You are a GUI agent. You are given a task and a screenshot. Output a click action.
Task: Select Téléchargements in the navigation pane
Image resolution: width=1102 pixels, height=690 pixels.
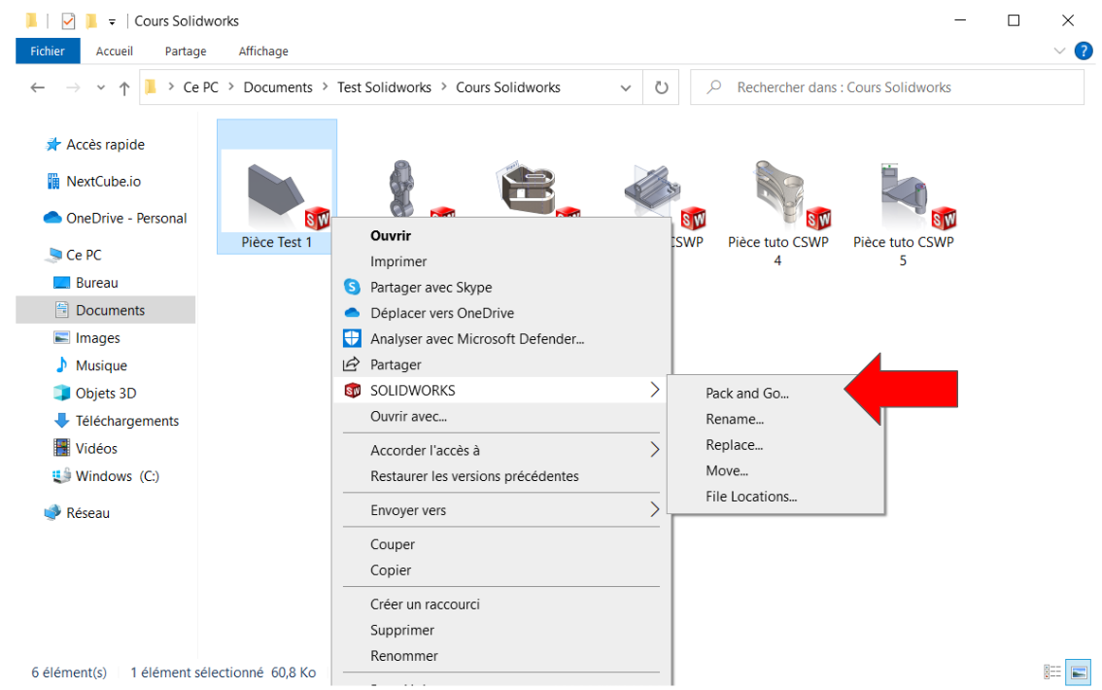[x=127, y=421]
